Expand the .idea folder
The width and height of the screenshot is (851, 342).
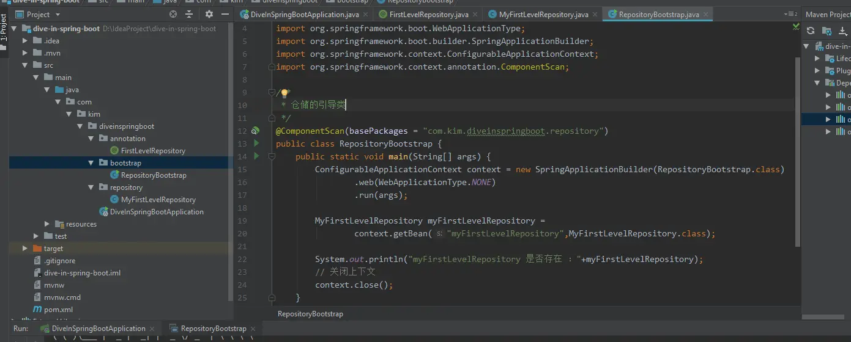tap(25, 41)
